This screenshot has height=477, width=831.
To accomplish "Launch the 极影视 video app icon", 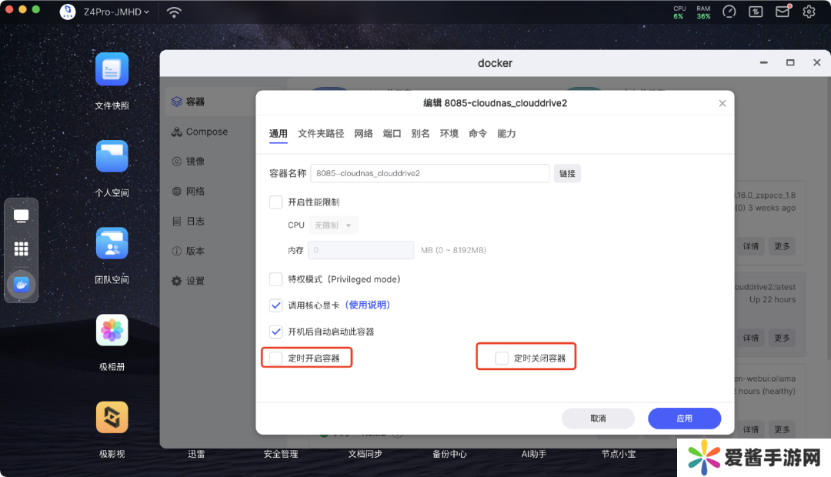I will click(x=112, y=418).
